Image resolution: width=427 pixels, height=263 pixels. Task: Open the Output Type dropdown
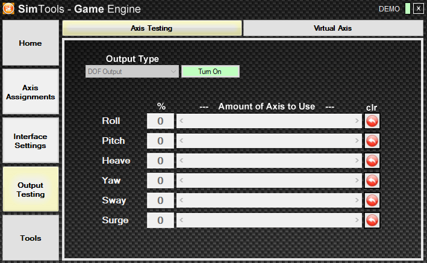click(x=132, y=72)
